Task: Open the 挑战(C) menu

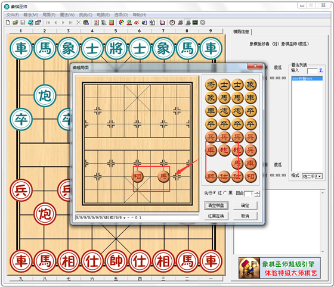Action: pos(86,15)
